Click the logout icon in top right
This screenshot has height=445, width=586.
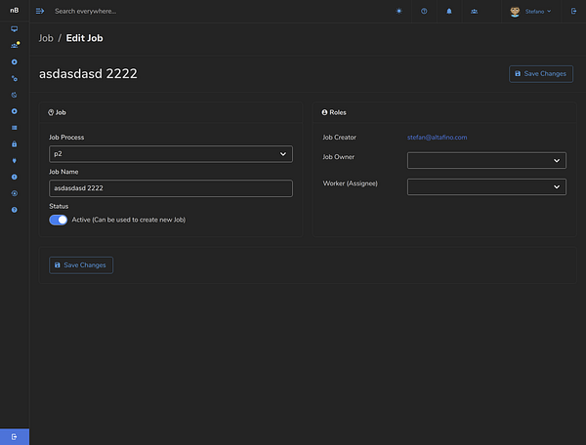[x=573, y=11]
